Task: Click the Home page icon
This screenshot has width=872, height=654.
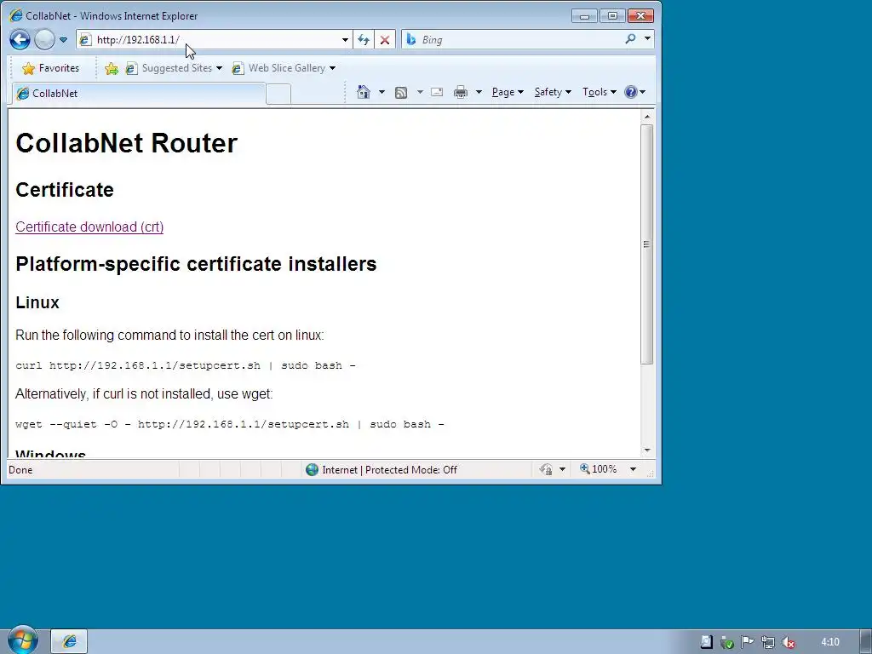Action: (x=363, y=92)
